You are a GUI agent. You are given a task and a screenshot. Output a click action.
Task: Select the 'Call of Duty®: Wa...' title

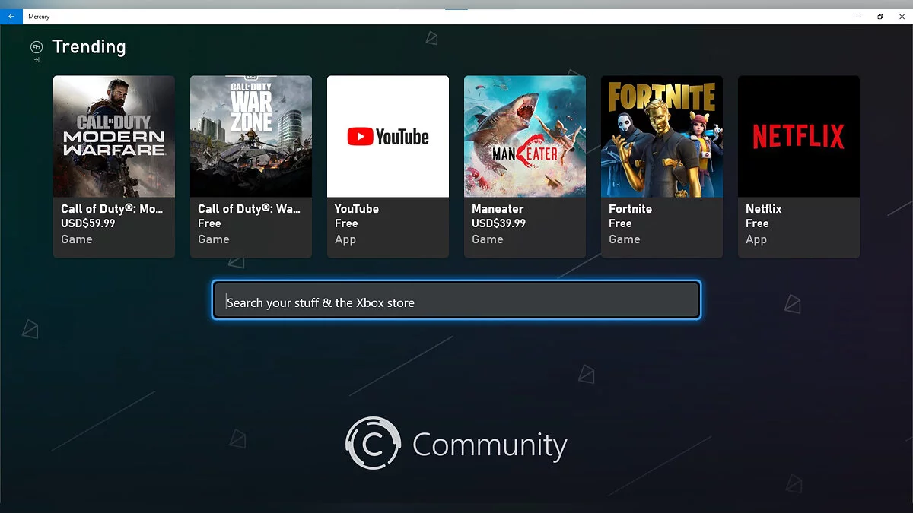[x=250, y=208]
